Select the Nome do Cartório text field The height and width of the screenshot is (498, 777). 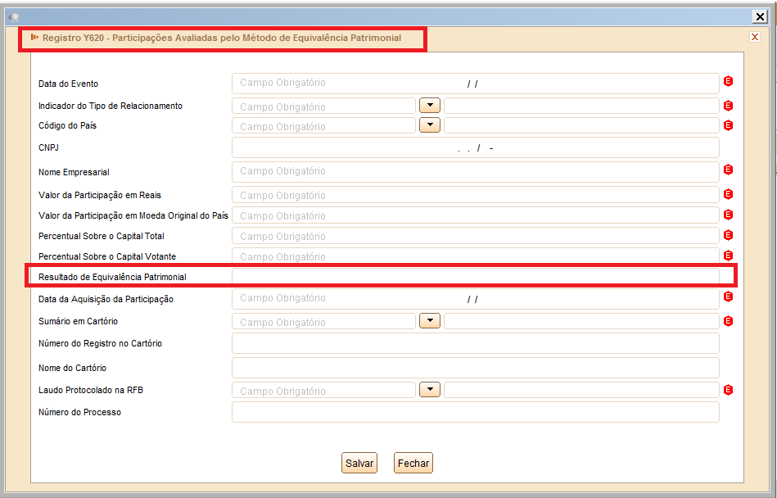(475, 368)
